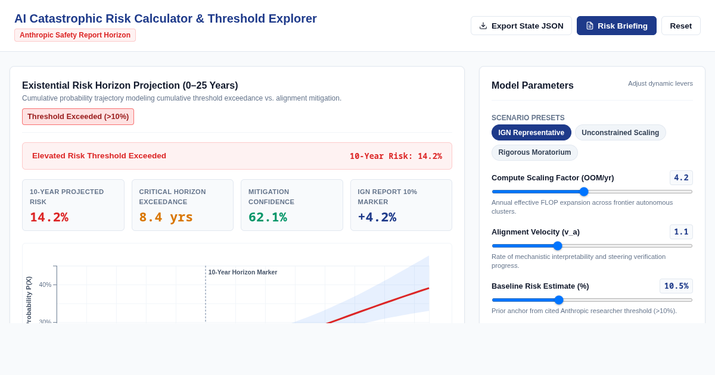Viewport: 715px width, 375px height.
Task: Adjust the Baseline Risk Estimate slider
Action: click(x=592, y=300)
